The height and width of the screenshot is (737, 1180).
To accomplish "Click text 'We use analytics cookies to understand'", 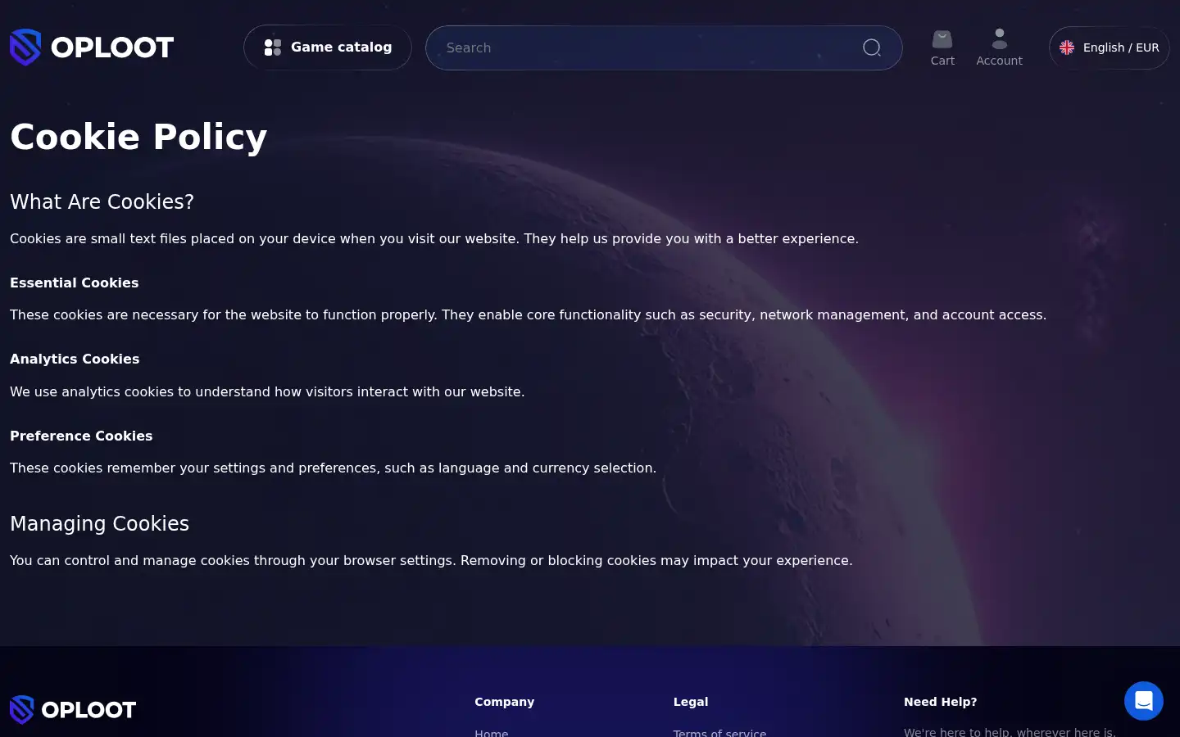I will [140, 391].
